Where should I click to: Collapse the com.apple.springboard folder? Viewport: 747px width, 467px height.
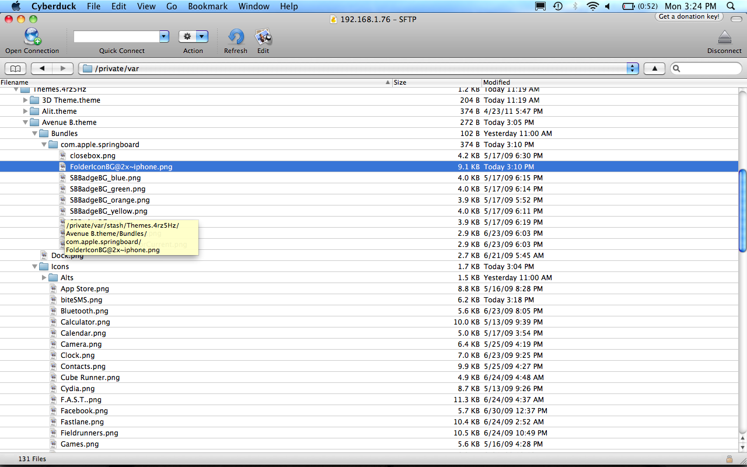pos(44,144)
